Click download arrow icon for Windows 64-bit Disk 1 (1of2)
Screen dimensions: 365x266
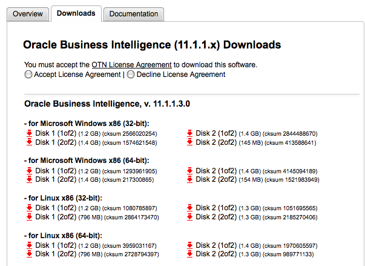[x=29, y=171]
